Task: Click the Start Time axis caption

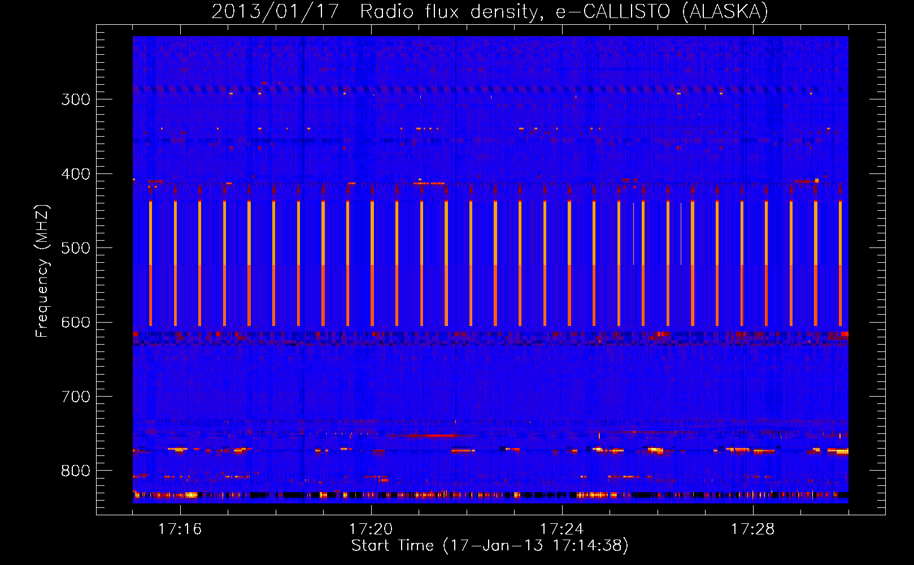Action: point(490,546)
